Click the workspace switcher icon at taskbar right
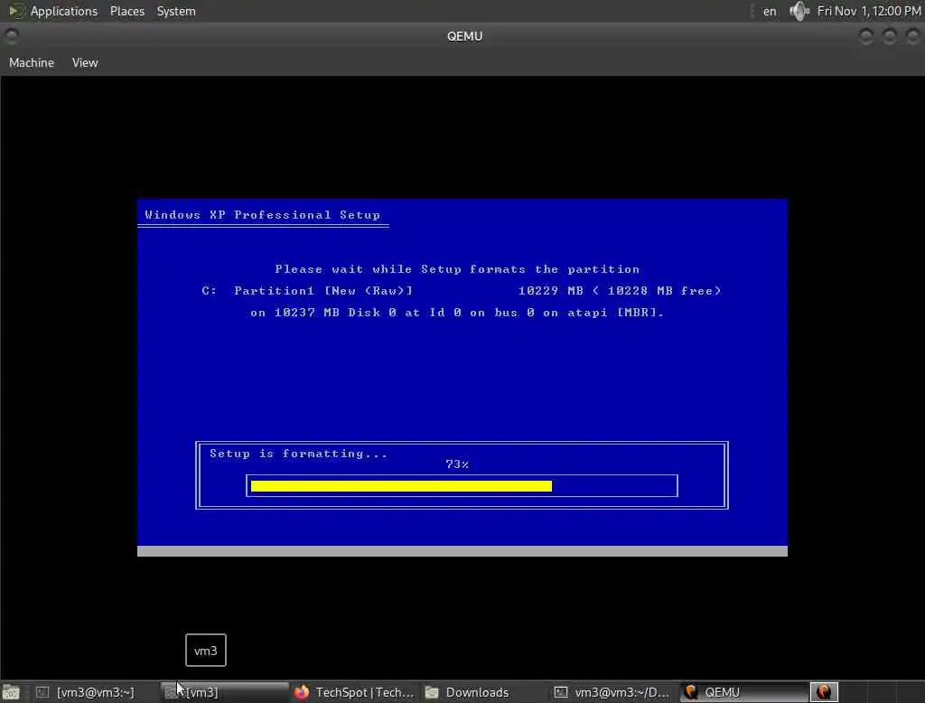 pyautogui.click(x=824, y=692)
